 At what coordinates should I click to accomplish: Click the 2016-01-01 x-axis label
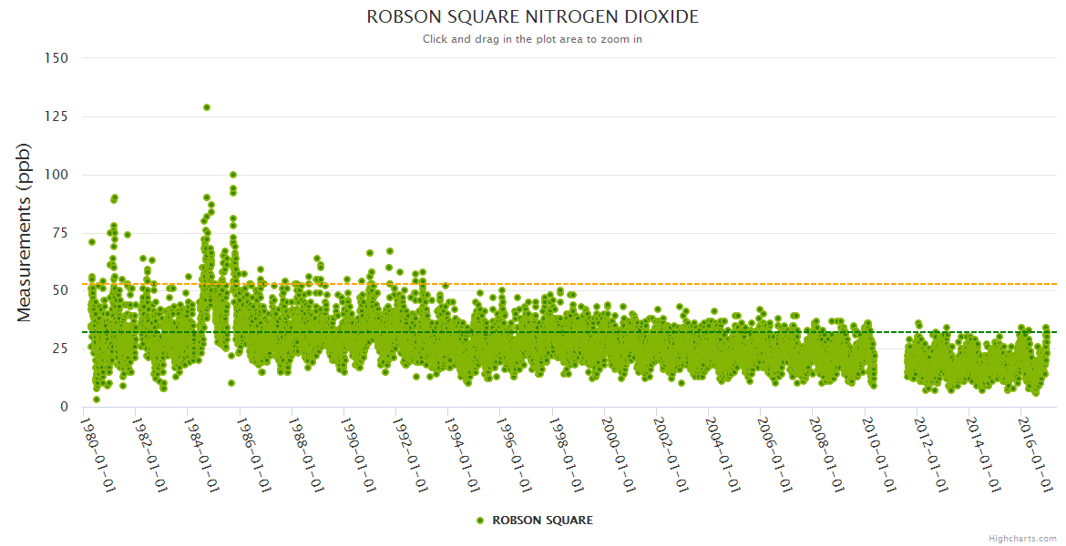(1038, 453)
